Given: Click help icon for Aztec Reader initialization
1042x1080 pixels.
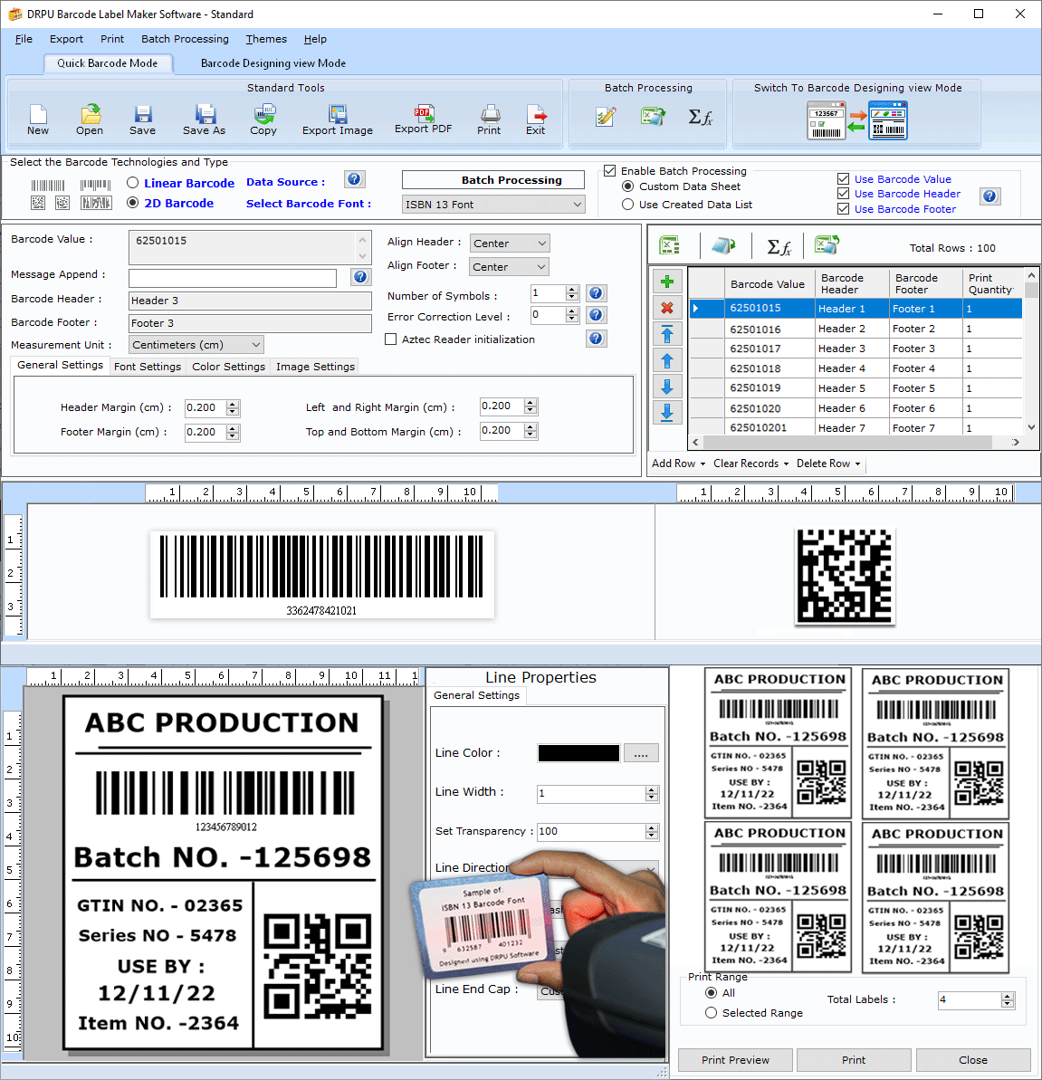Looking at the screenshot, I should click(x=596, y=339).
